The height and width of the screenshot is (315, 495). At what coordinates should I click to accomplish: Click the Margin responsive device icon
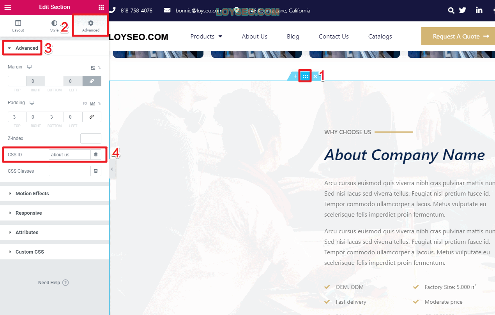click(x=29, y=67)
